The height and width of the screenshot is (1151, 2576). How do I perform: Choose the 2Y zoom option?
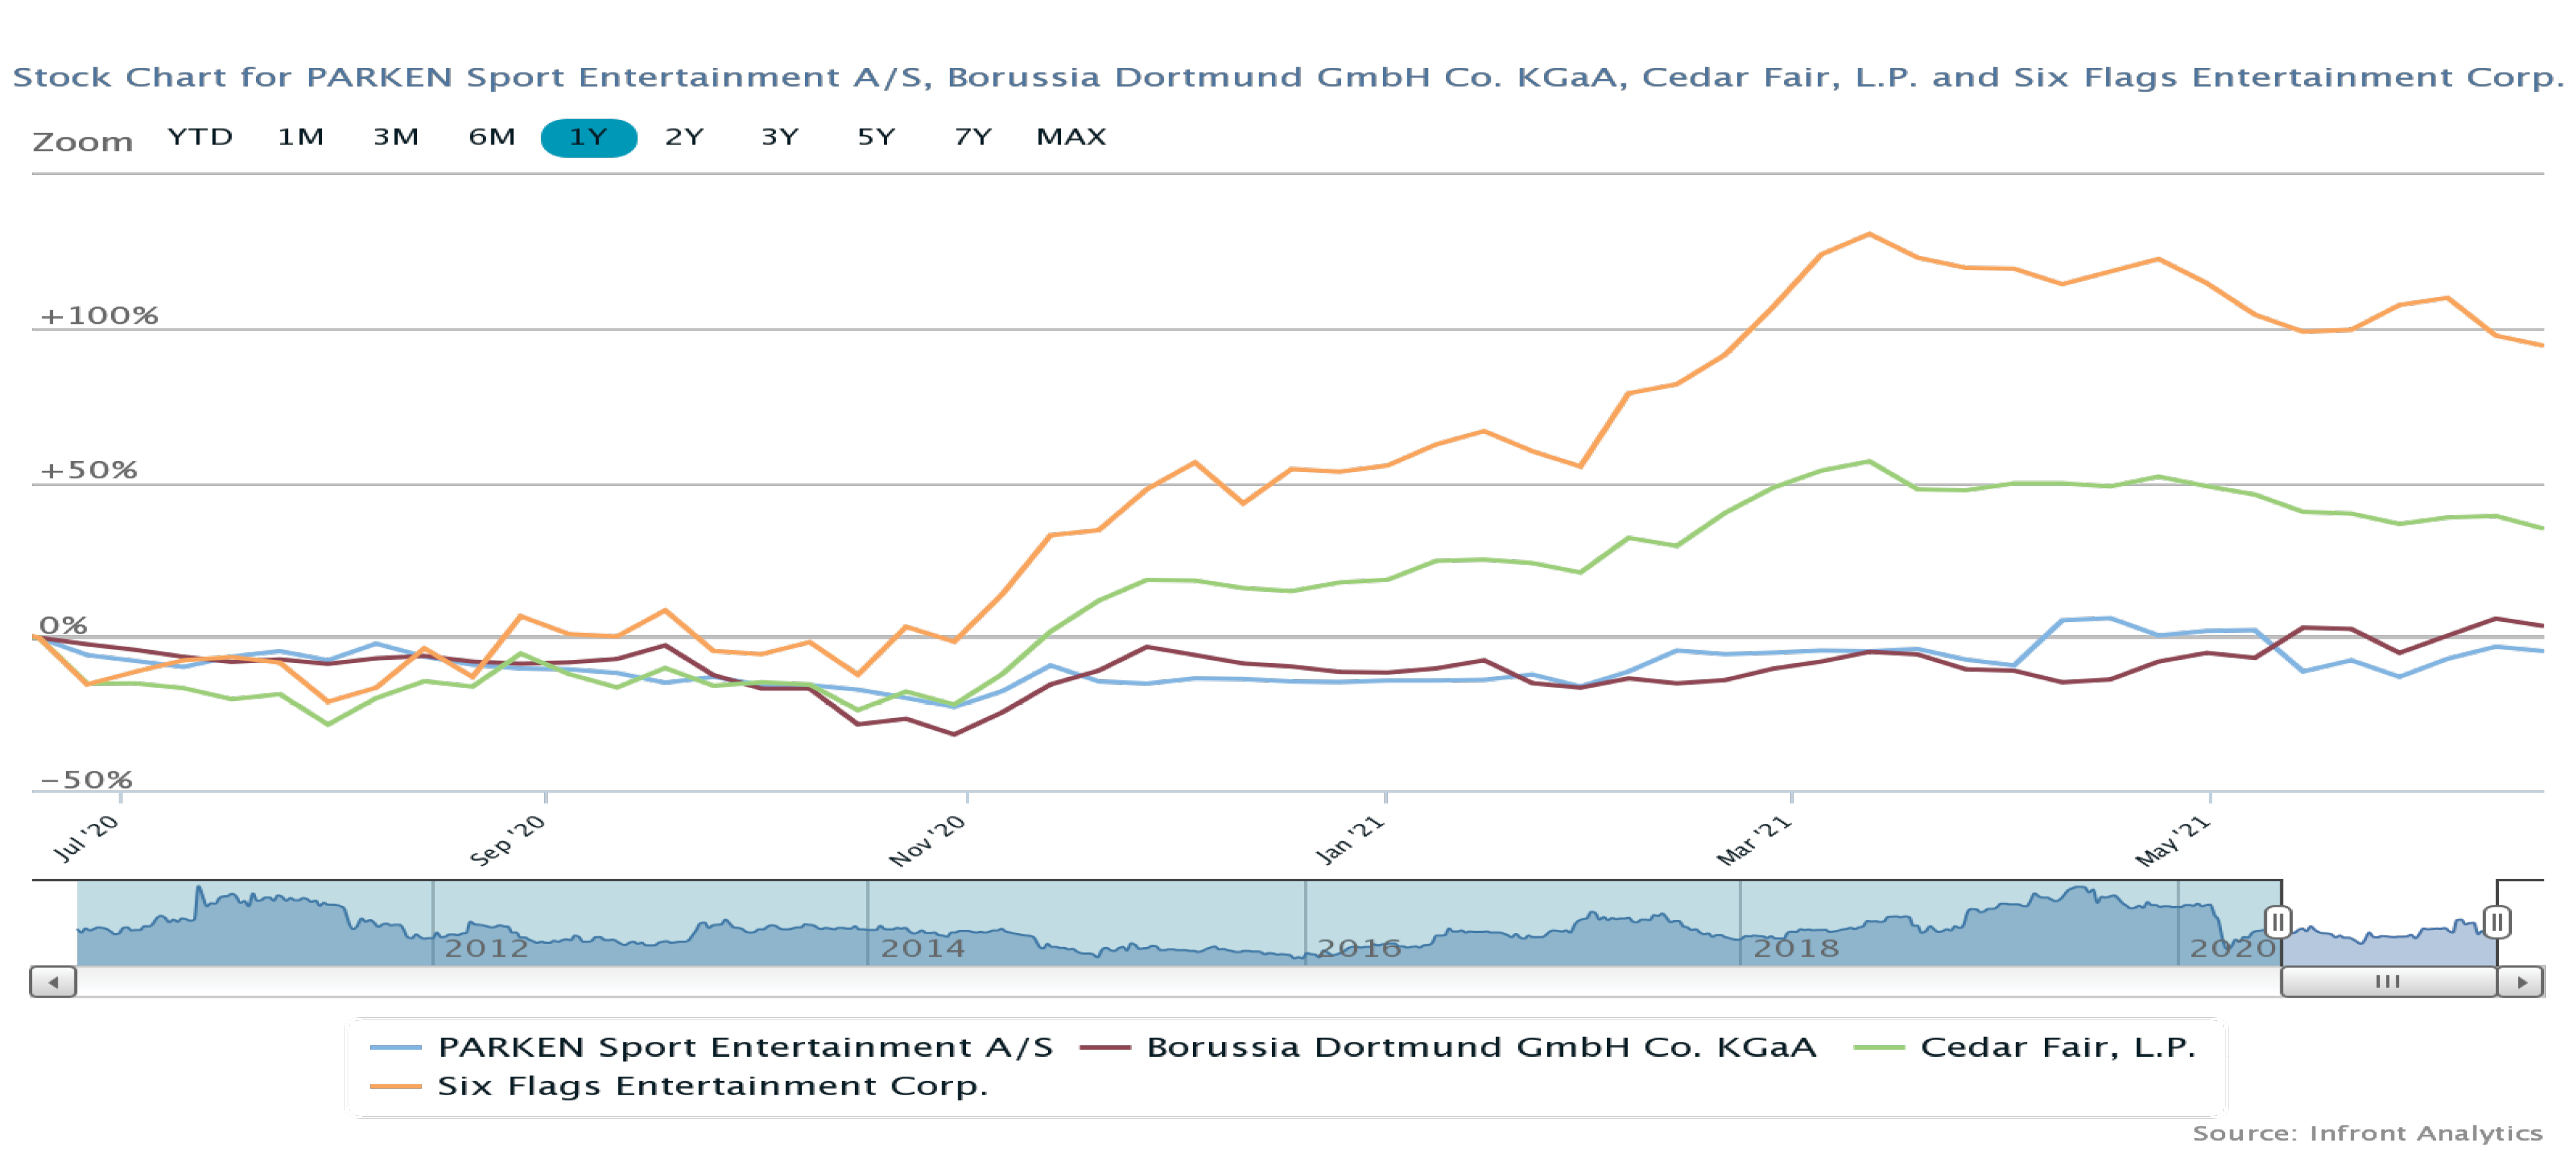[x=684, y=137]
